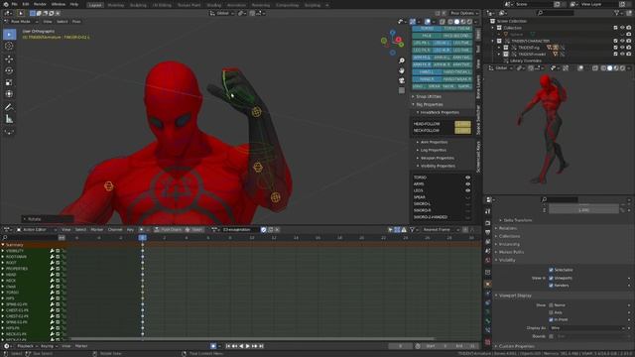Toggle ARMS visibility eye
Viewport: 635px width, 357px height.
467,183
